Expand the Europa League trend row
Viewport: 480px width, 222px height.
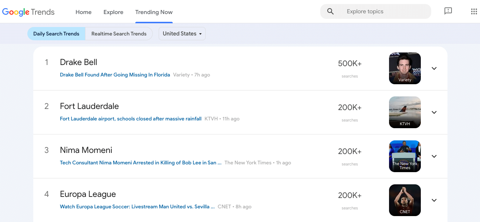pos(434,200)
